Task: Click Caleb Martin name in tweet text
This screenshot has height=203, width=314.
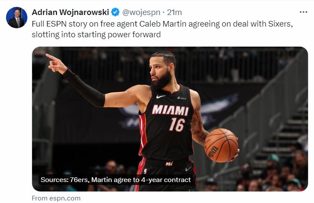Action: tap(163, 24)
